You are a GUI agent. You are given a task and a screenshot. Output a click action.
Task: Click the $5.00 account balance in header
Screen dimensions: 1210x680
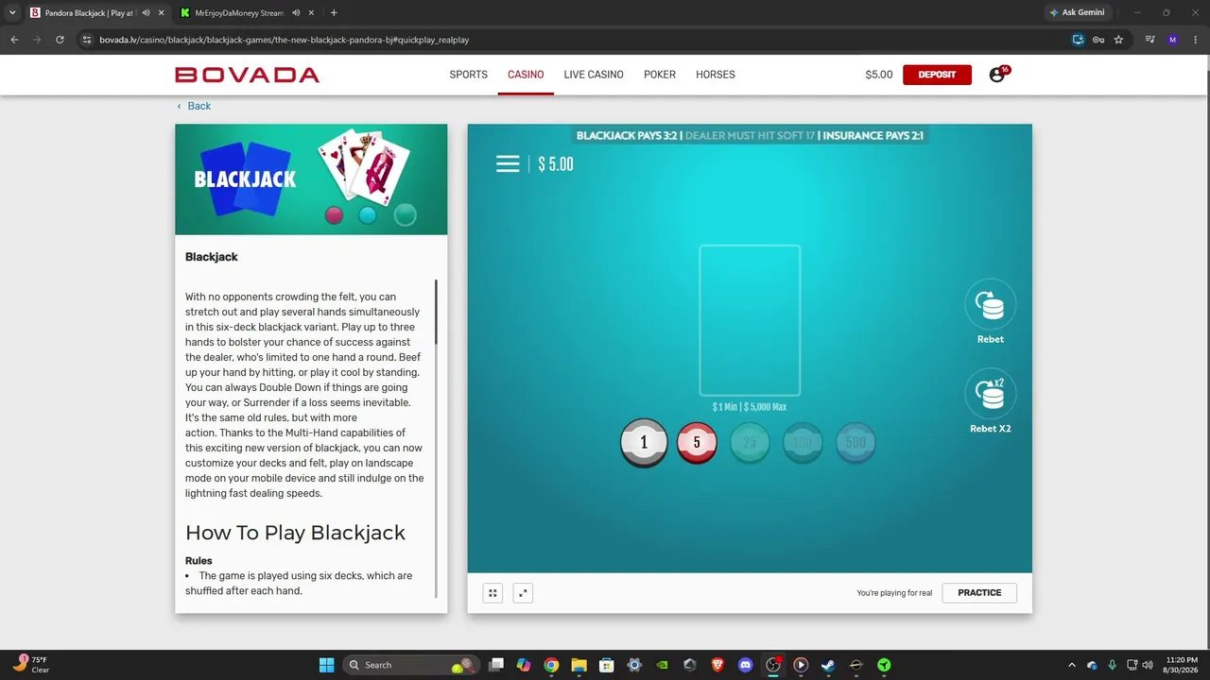click(x=879, y=75)
